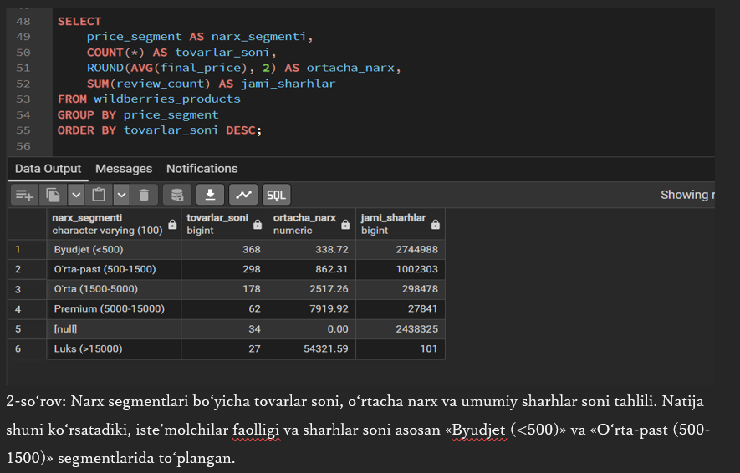Click the tovarlar_soni column header

(x=224, y=224)
